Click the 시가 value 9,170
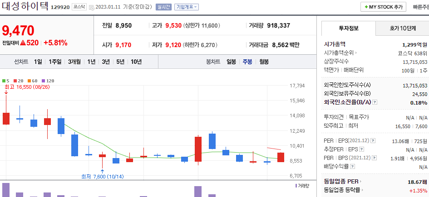Screen dimensions: 429x197 (123, 45)
